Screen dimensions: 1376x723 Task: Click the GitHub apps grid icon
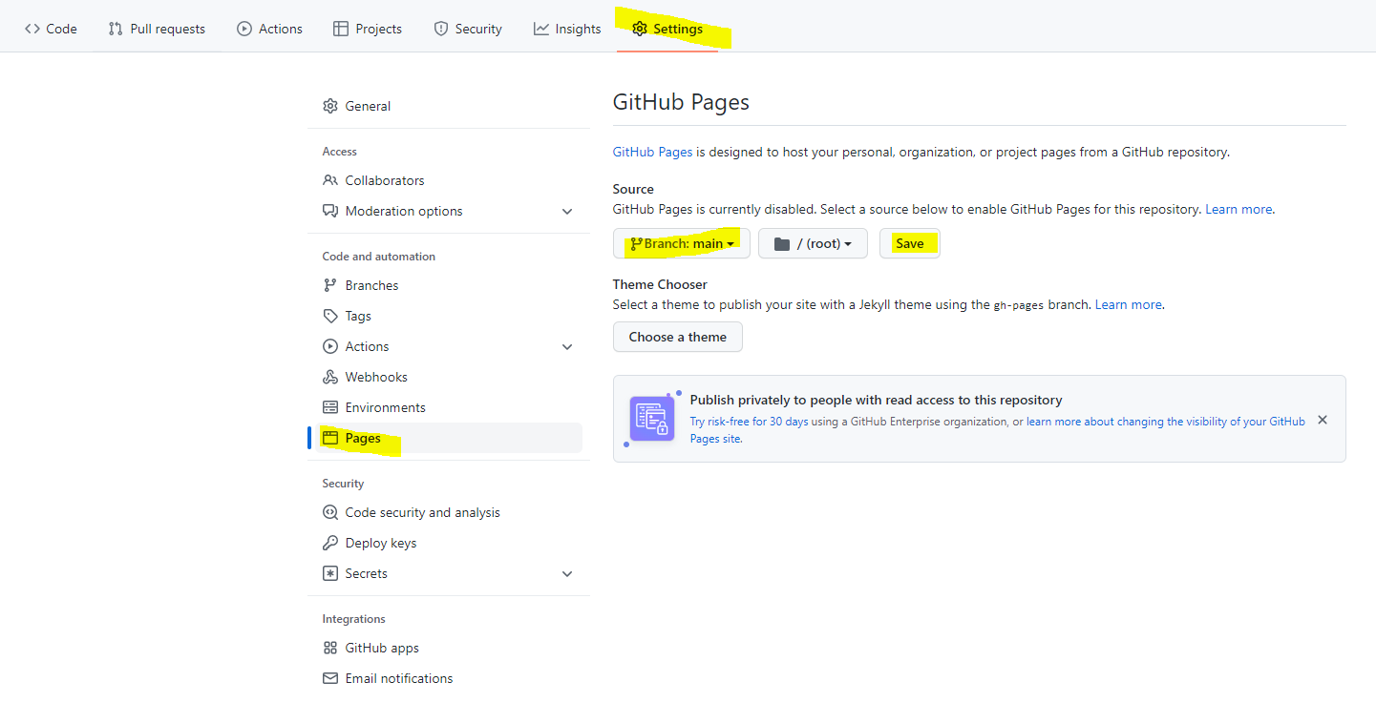pos(330,648)
